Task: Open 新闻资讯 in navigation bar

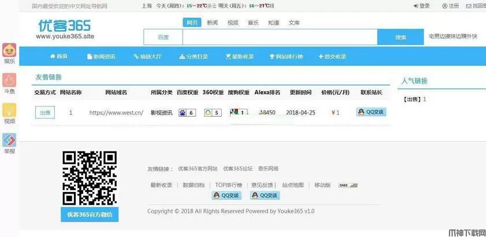Action: coord(101,57)
